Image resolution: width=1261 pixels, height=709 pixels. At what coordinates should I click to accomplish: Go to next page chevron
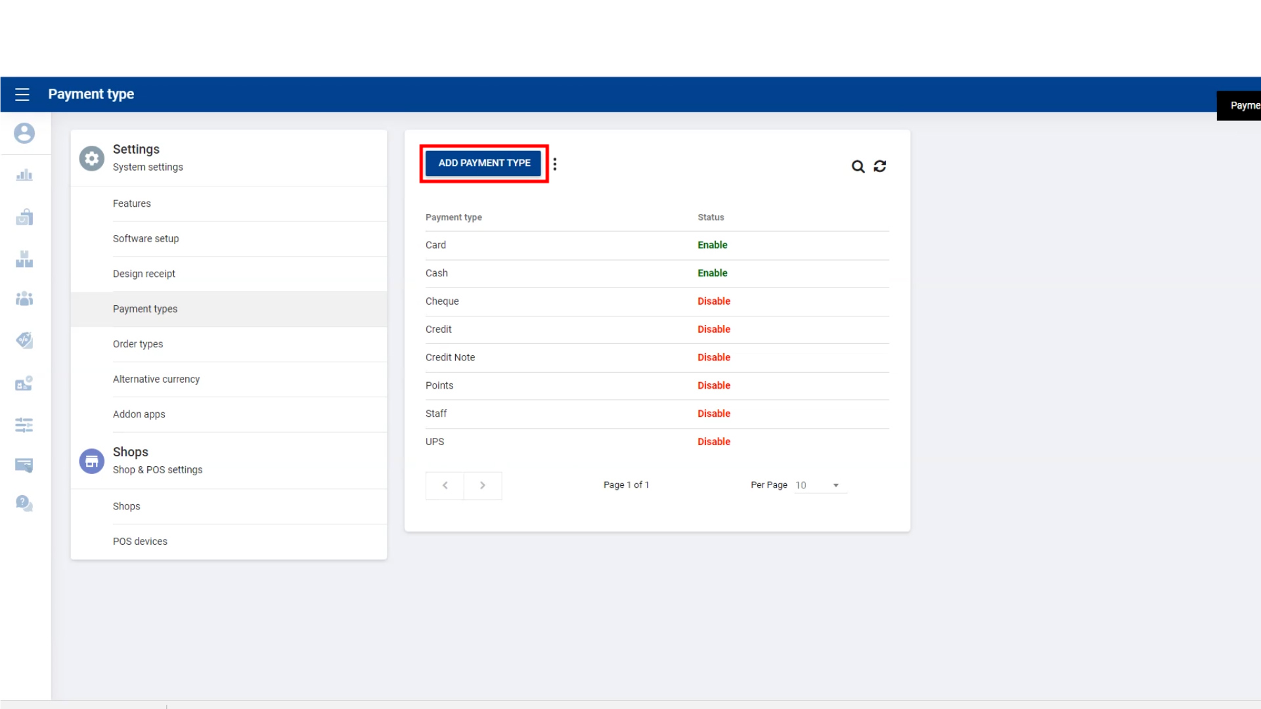483,486
